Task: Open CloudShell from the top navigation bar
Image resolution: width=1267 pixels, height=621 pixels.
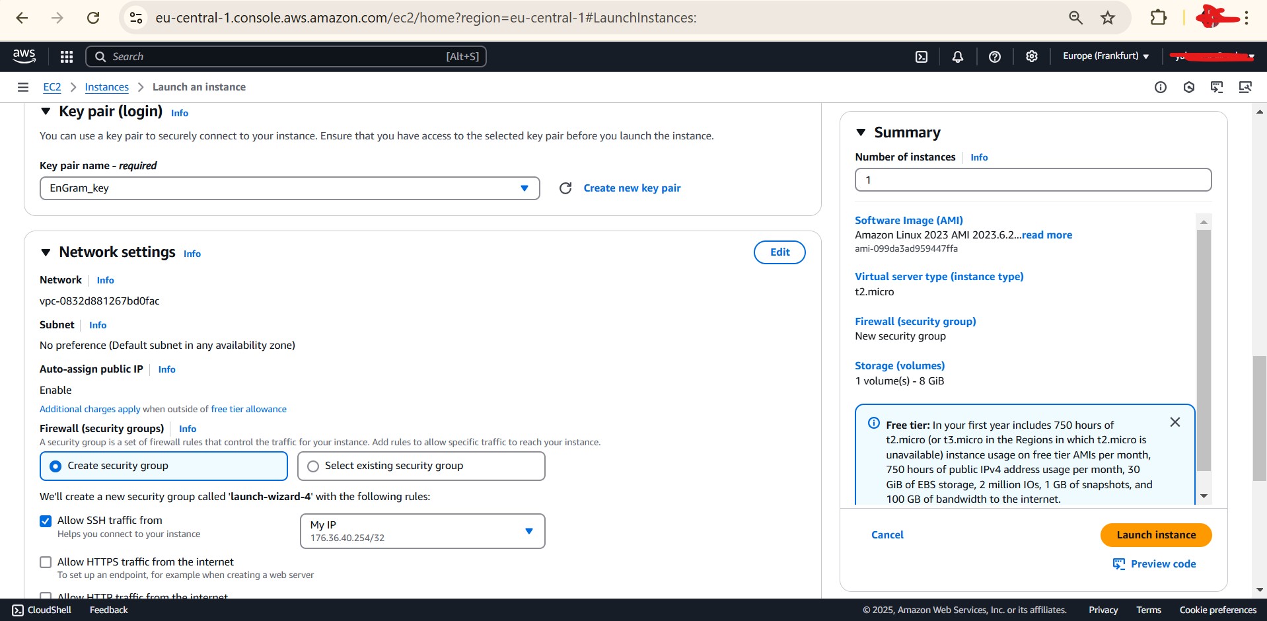Action: point(922,57)
